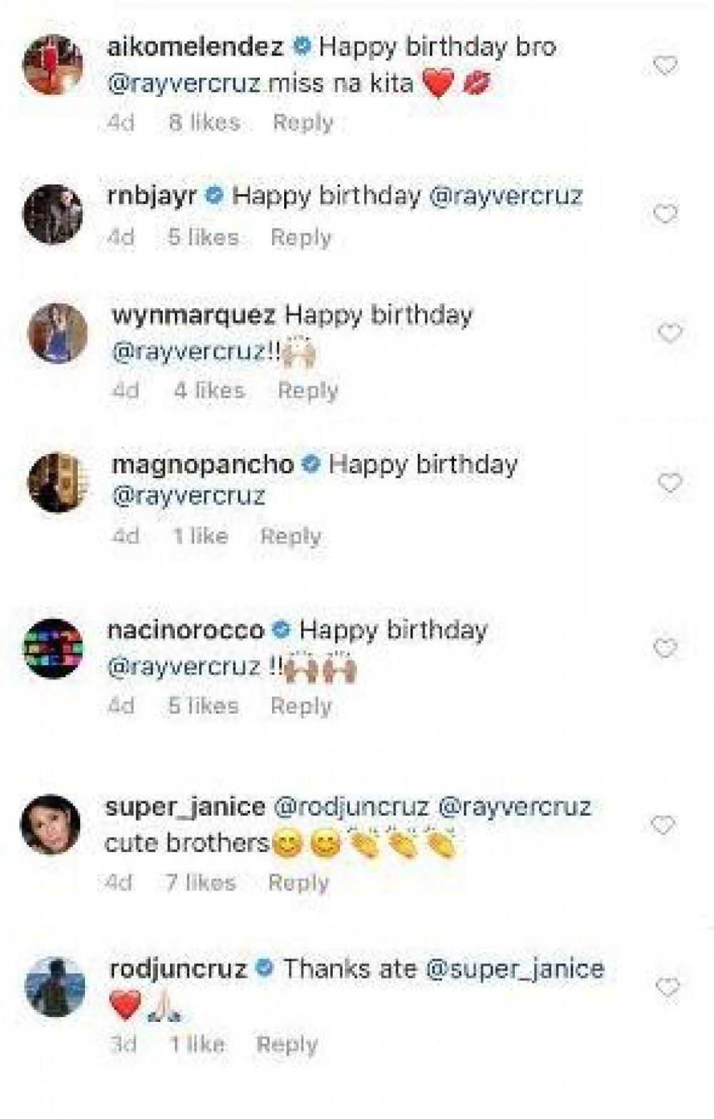Like aikomelendez's comment with the heart icon

click(665, 66)
